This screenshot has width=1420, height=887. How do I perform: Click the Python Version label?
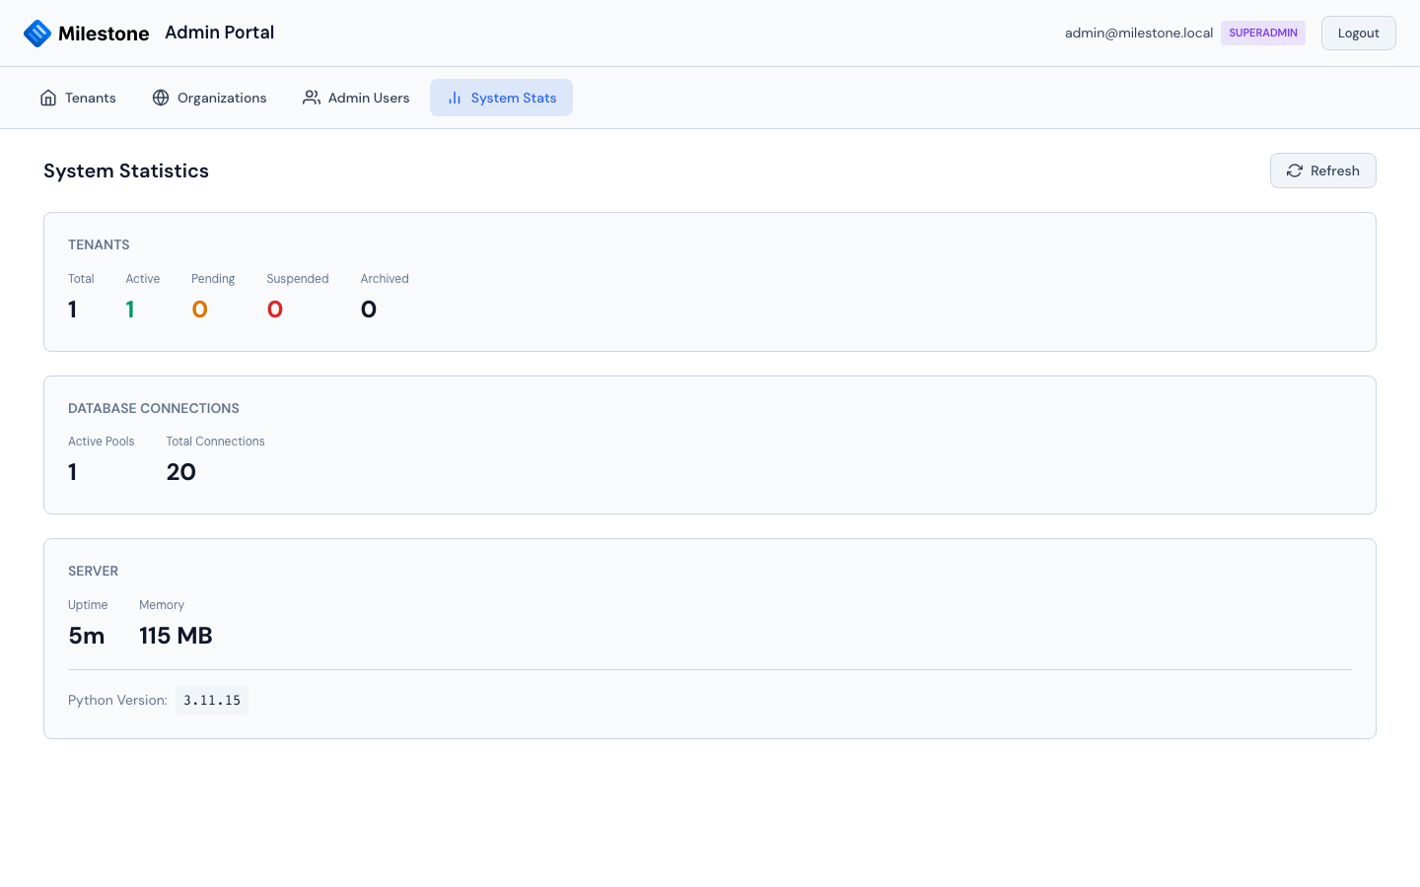(117, 700)
